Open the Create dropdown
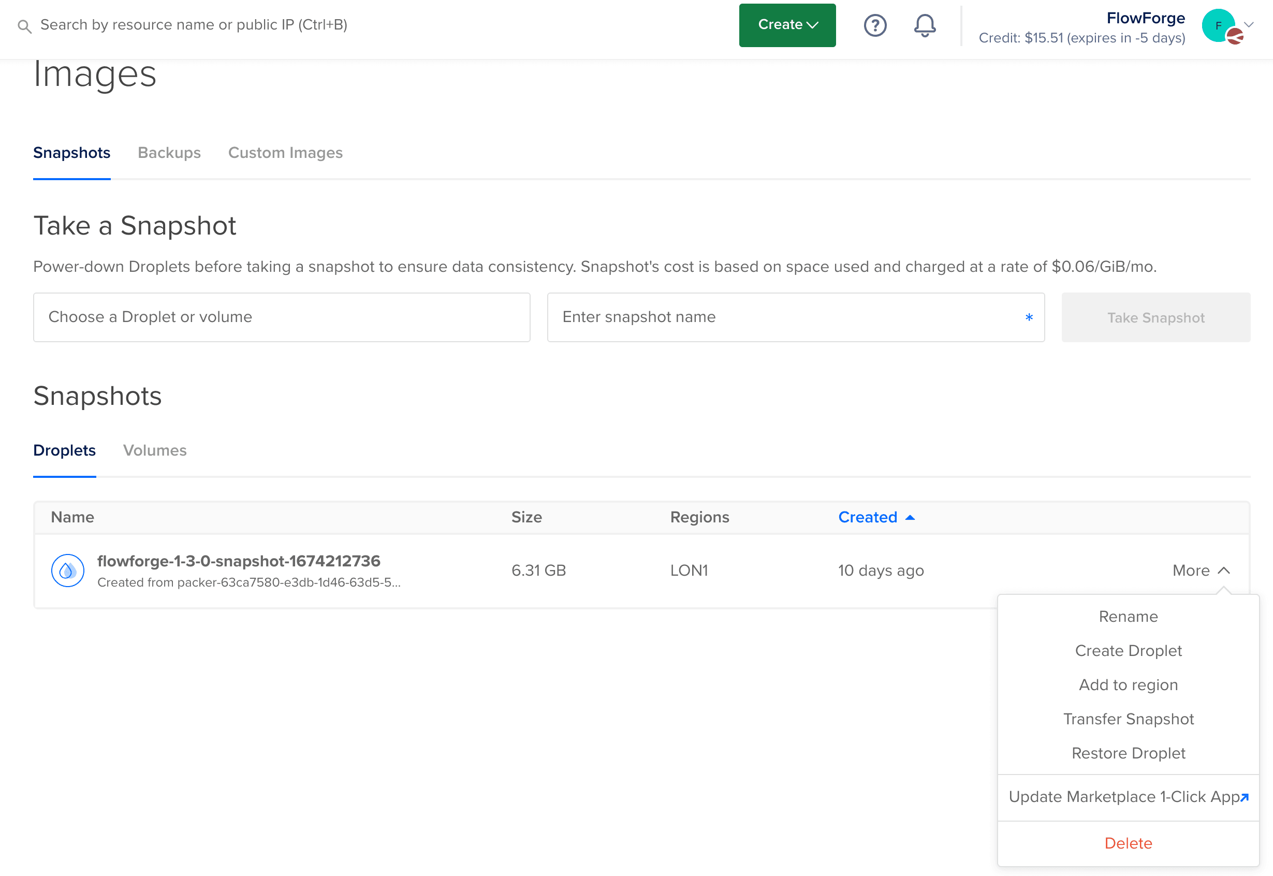The width and height of the screenshot is (1273, 876). [787, 25]
